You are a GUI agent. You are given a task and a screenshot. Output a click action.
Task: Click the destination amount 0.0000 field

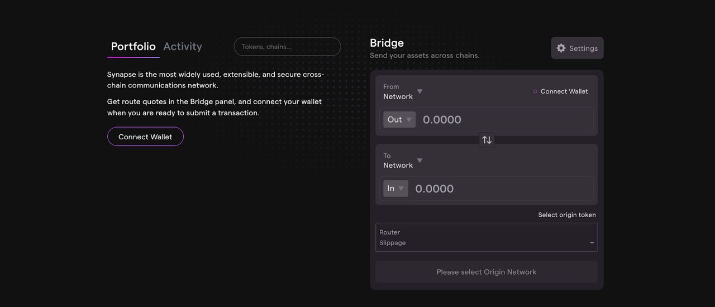tap(497, 189)
